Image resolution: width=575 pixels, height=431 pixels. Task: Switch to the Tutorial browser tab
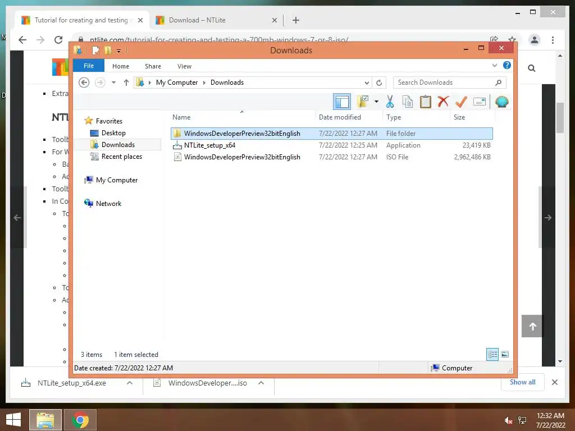82,20
